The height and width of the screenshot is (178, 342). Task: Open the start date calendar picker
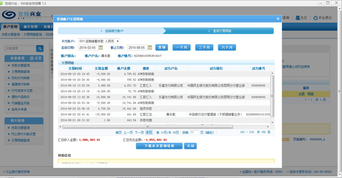click(x=101, y=48)
